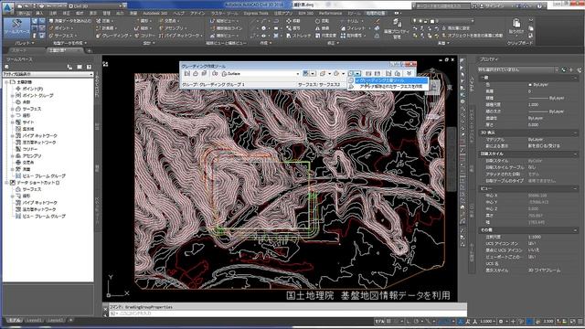This screenshot has width=585, height=329.
Task: Expand the パレット panel flyout
Action: [x=25, y=43]
